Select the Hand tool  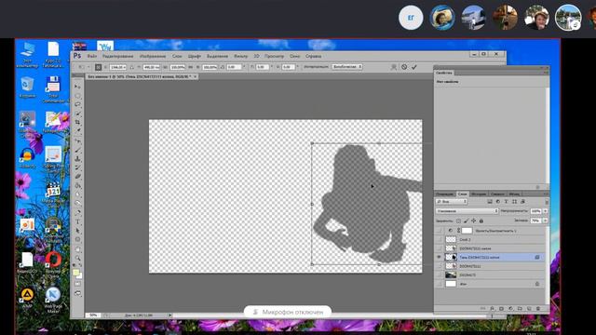pyautogui.click(x=77, y=249)
